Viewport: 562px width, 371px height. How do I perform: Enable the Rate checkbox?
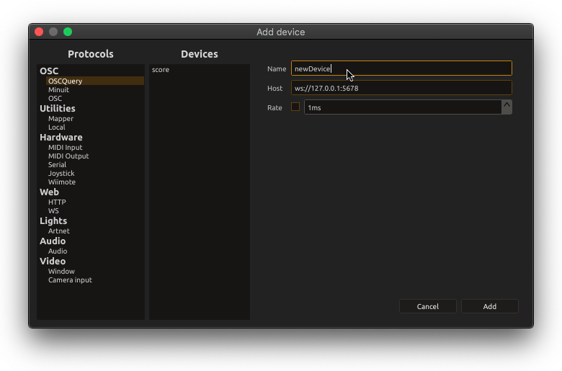[295, 107]
